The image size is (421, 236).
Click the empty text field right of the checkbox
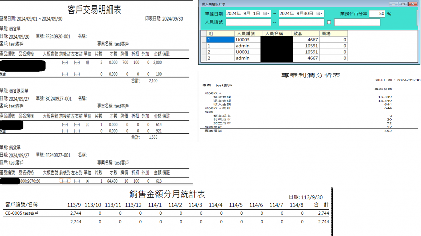357,22
